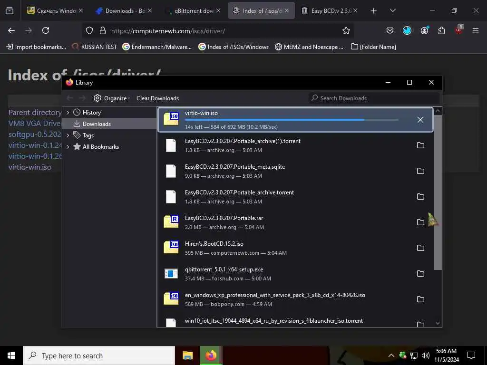Click the qbittorrent setup exe icon
487x365 pixels.
171,273
